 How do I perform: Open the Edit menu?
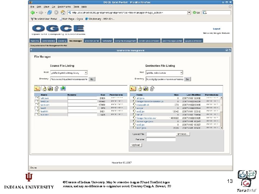point(39,7)
